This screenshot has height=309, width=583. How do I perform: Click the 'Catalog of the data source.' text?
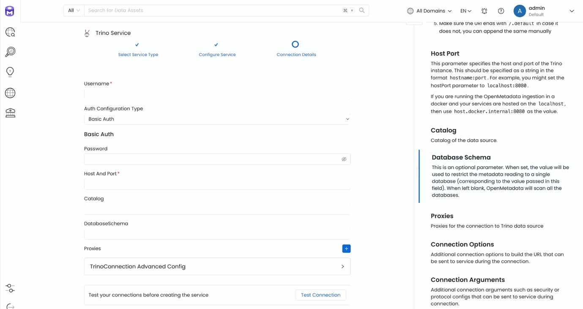[x=464, y=140]
